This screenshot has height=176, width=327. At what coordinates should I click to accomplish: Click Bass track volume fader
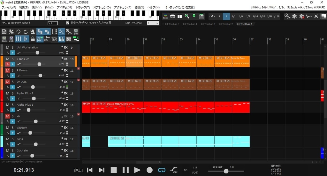pyautogui.click(x=36, y=144)
